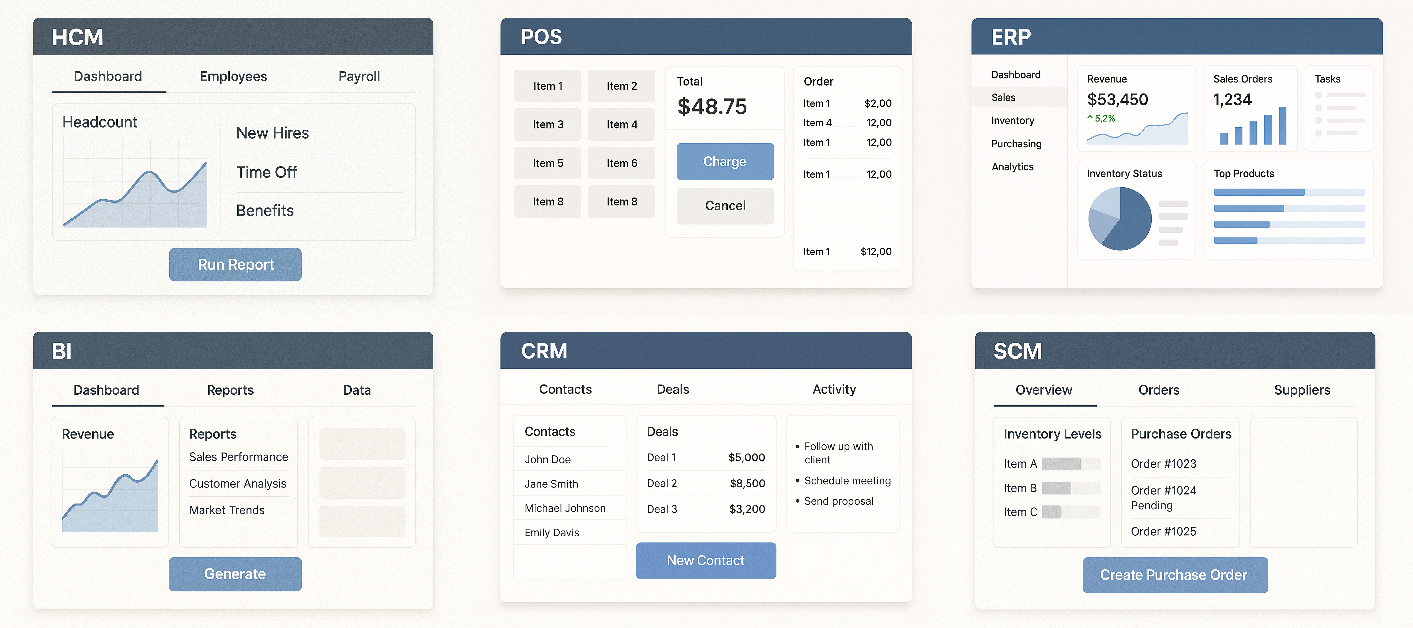Viewport: 1413px width, 628px height.
Task: Select contact Michael Johnson
Action: coord(565,508)
